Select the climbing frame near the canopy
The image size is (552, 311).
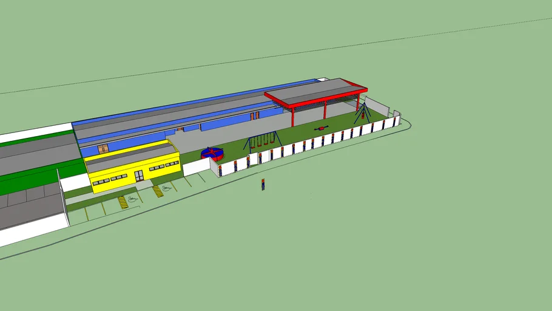[363, 111]
